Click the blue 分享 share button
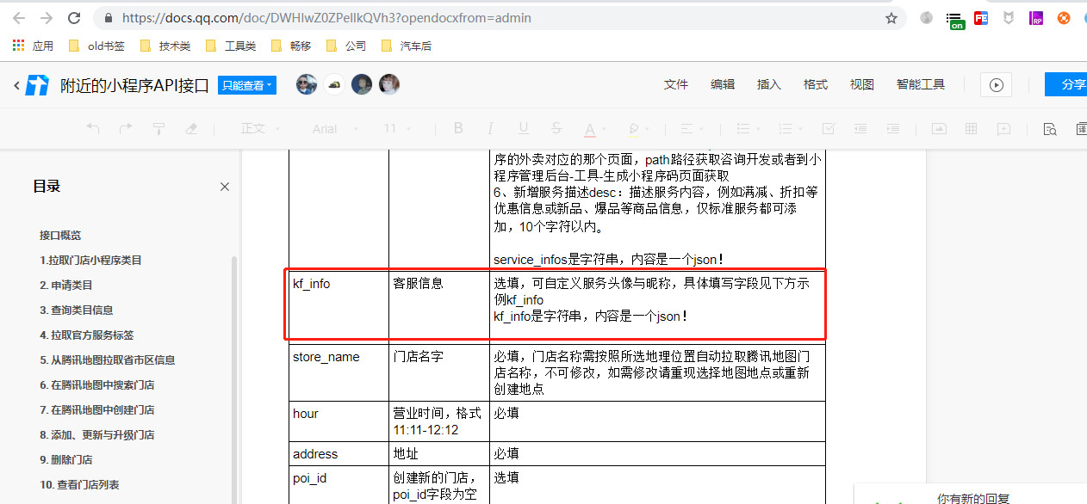This screenshot has width=1087, height=504. point(1066,84)
